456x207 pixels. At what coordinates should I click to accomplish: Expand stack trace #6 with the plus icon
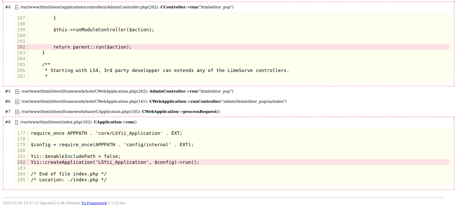coord(17,102)
